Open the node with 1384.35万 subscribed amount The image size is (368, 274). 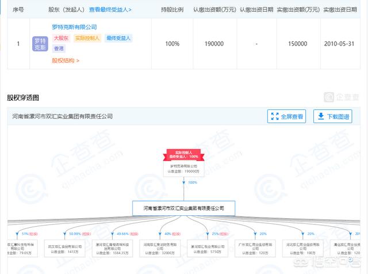point(113,249)
